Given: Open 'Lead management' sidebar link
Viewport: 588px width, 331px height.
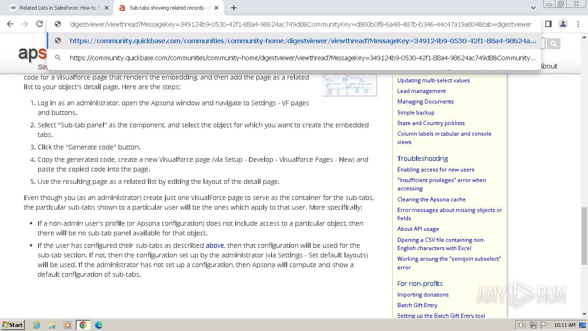Looking at the screenshot, I should tap(421, 91).
